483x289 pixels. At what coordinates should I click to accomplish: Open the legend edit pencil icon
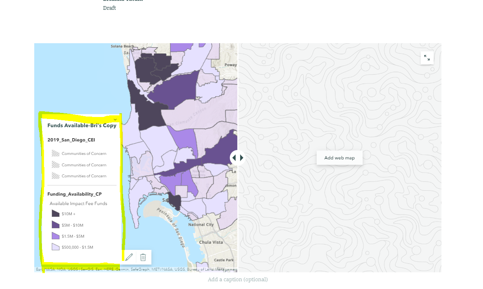pos(129,257)
